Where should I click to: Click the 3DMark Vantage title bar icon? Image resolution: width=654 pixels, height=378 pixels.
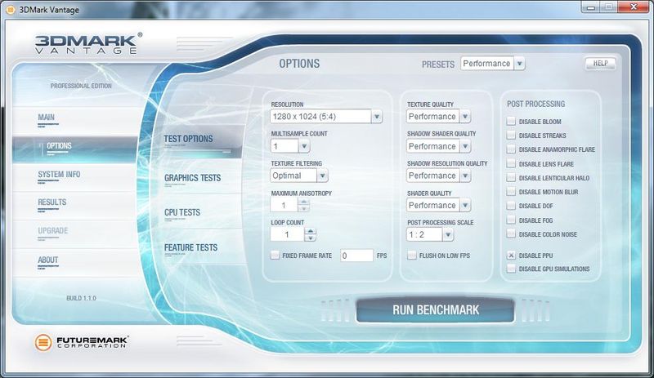coord(9,7)
